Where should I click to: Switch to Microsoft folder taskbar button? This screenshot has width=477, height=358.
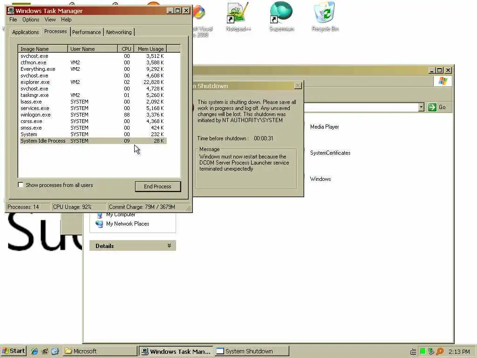coord(101,351)
